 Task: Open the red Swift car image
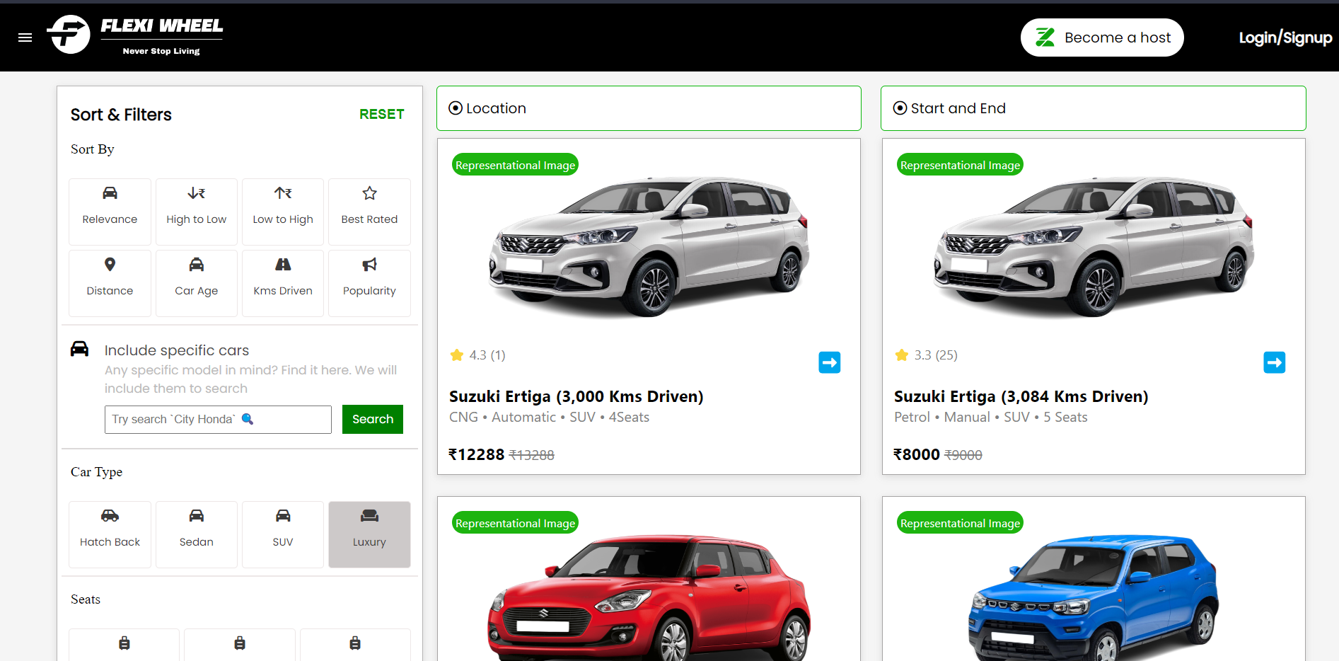[x=649, y=599]
